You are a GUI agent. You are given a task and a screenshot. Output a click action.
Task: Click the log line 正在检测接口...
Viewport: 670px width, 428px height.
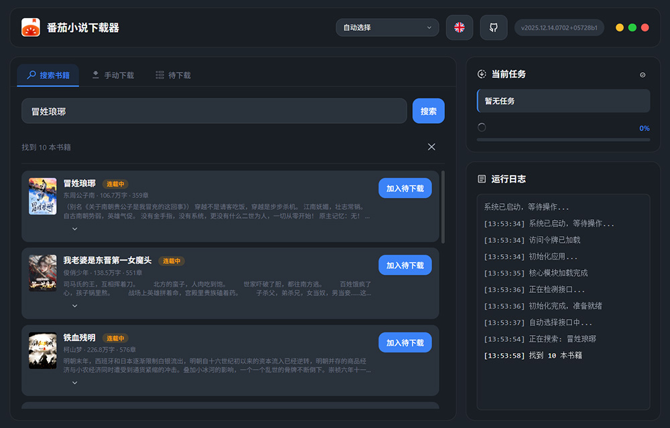534,290
